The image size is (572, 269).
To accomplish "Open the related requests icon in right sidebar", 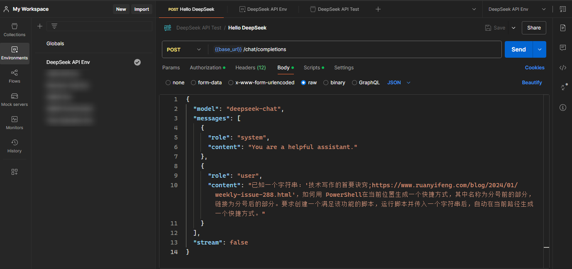I will [x=563, y=88].
